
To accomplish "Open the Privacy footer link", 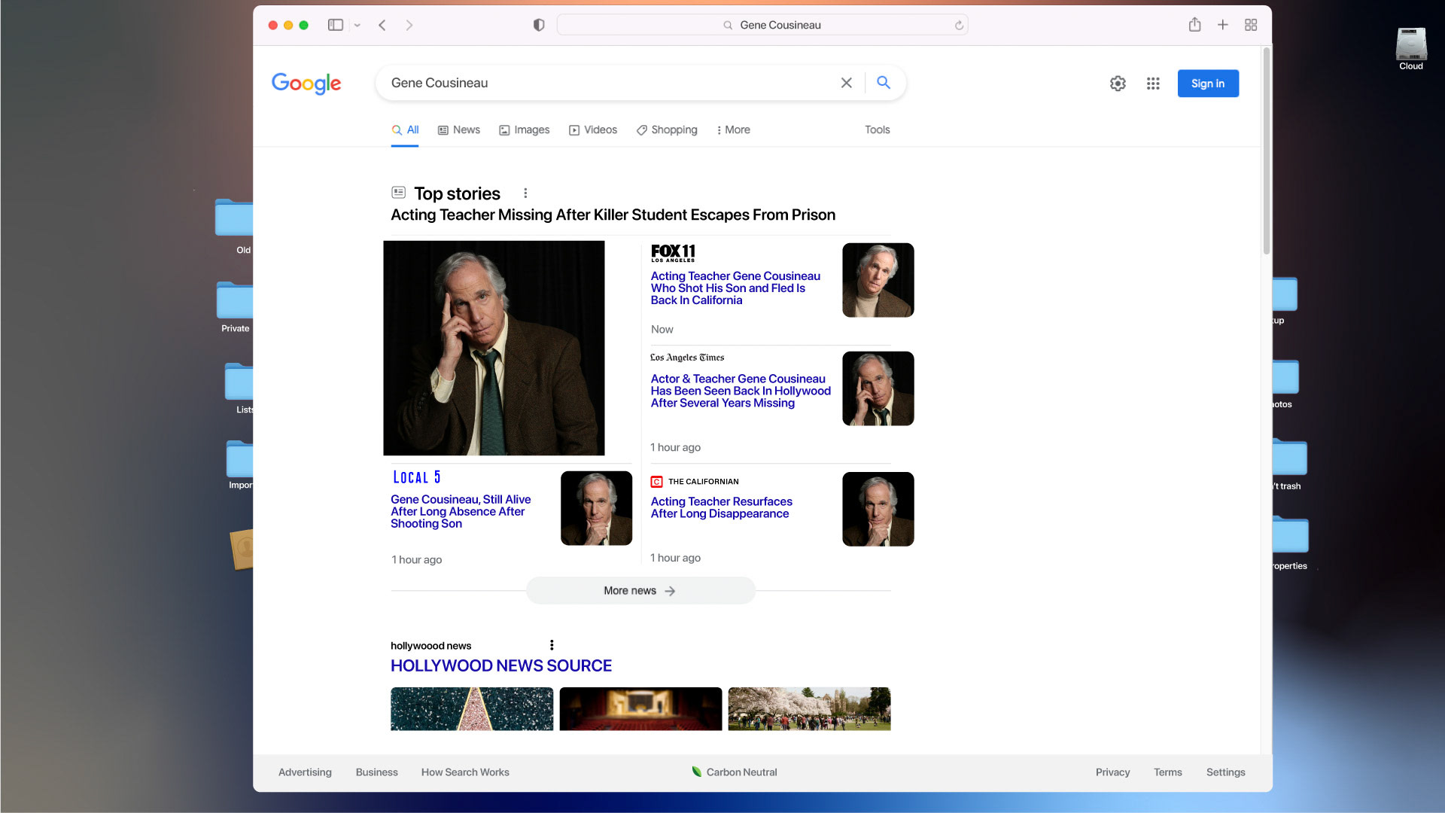I will tap(1112, 772).
